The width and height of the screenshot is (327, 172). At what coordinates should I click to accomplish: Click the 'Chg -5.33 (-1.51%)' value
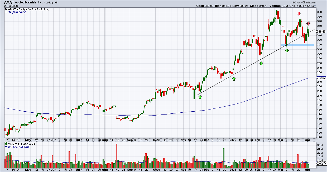click(301, 6)
